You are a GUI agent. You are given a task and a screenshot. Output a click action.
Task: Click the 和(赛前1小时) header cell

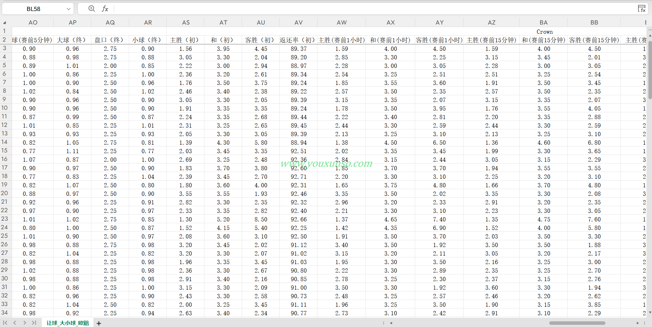(390, 40)
